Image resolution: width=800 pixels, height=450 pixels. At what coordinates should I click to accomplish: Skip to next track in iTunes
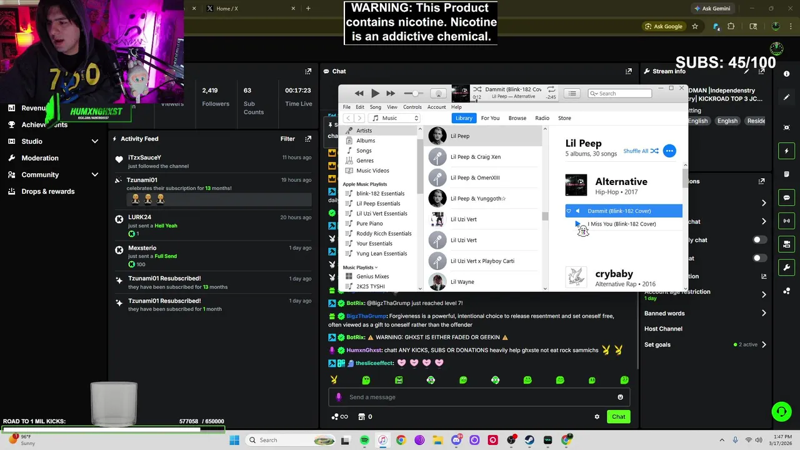click(x=391, y=93)
